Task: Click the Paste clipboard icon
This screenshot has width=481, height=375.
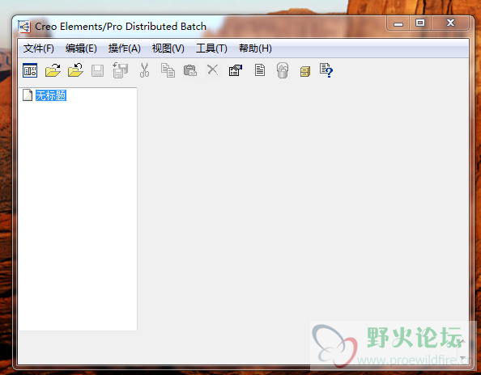Action: pos(190,70)
